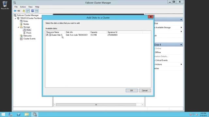
Task: Click the horizontal scrollbar left arrow
Action: click(55, 105)
